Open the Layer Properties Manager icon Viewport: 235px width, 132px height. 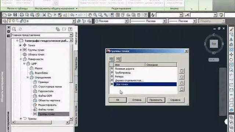pos(5,21)
